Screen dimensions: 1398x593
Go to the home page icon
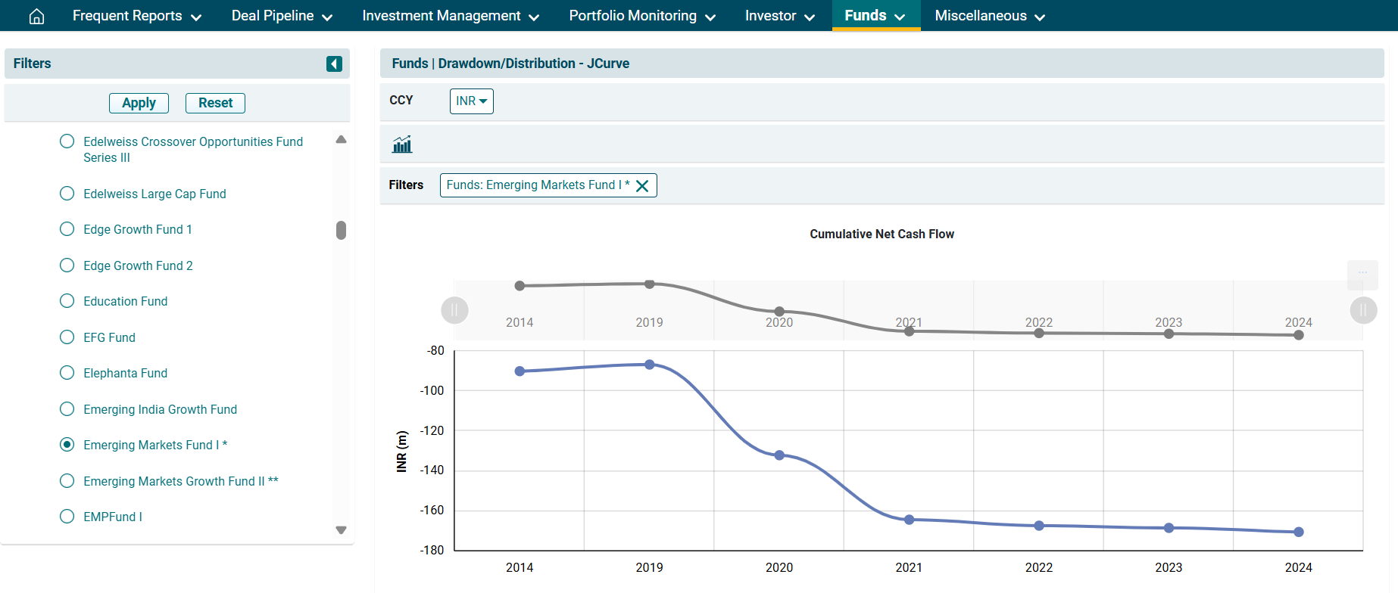(36, 17)
